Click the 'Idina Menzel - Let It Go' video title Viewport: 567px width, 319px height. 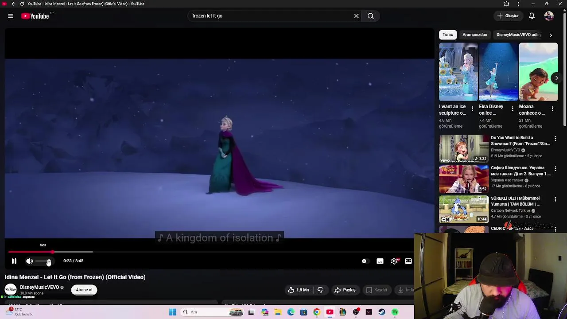(x=75, y=277)
